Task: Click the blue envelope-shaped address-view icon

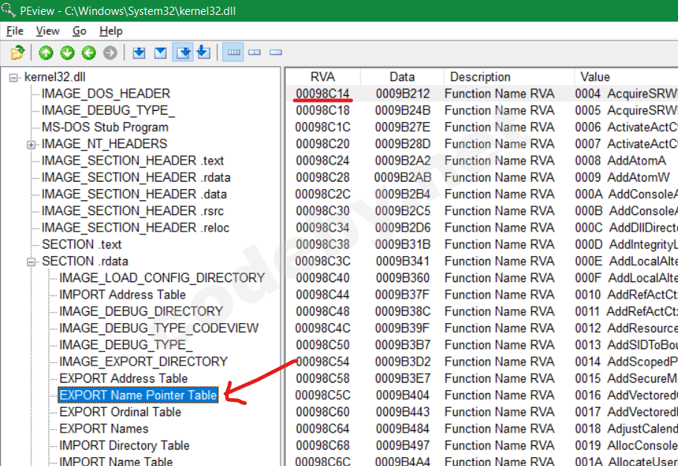Action: 161,53
